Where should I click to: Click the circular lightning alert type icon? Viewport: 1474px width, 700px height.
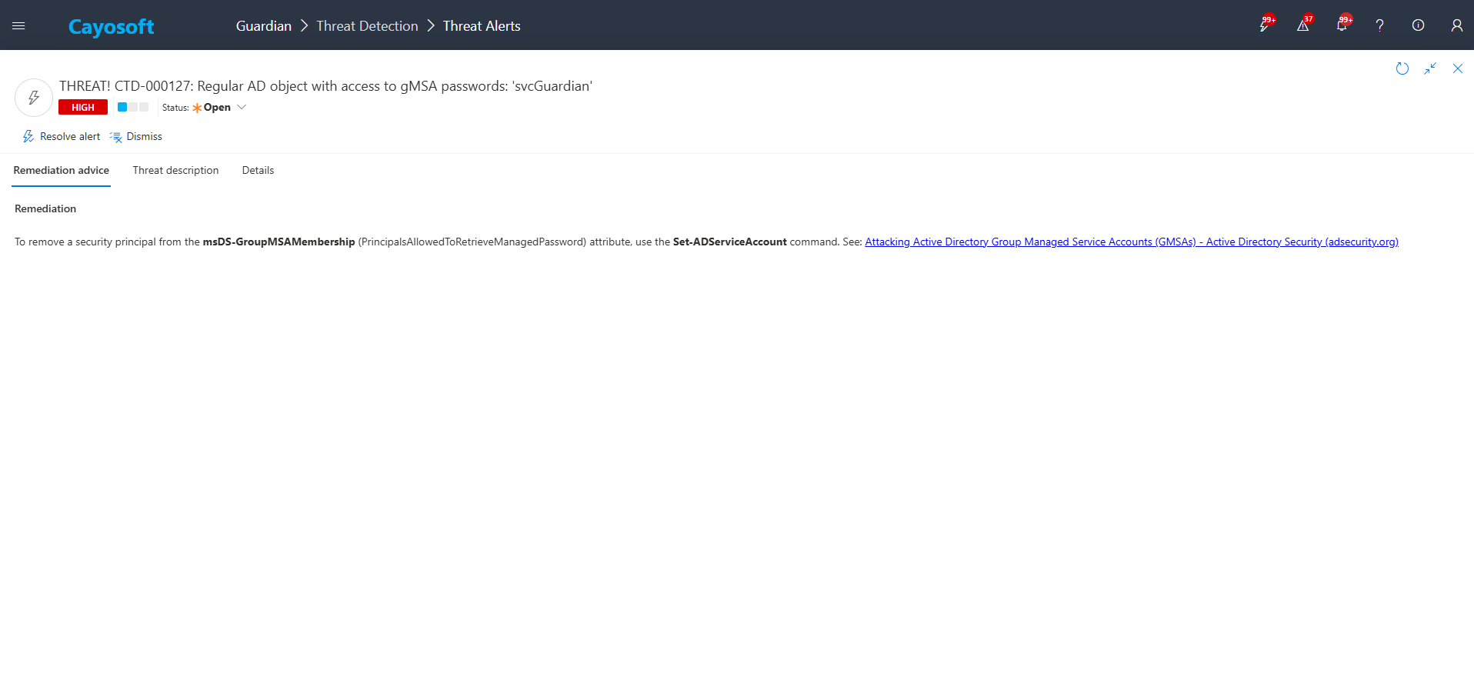tap(34, 98)
